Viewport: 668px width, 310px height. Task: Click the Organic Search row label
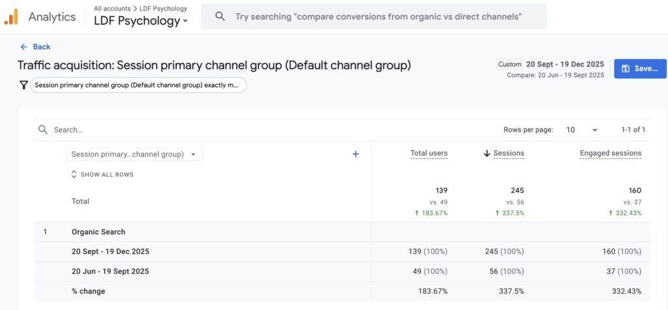(99, 232)
